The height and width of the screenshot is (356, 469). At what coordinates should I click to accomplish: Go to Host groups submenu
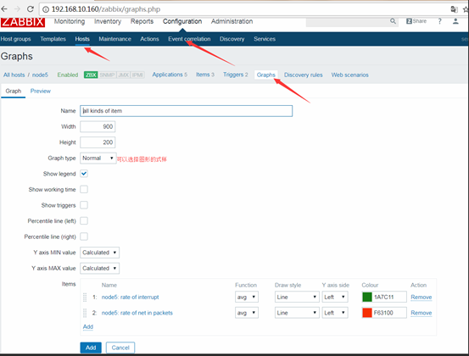[x=15, y=39]
